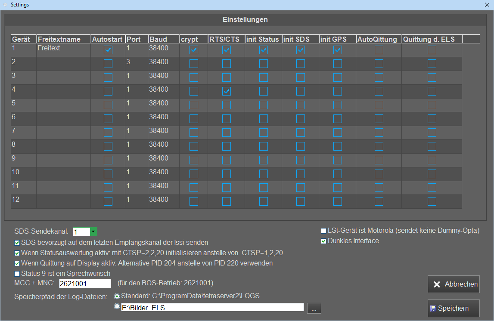Enable LSt-Gerät ist Motorola checkbox

[x=323, y=231]
